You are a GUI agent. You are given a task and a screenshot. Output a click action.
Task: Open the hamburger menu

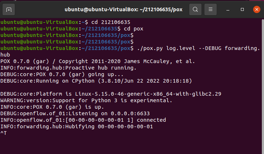coord(212,9)
